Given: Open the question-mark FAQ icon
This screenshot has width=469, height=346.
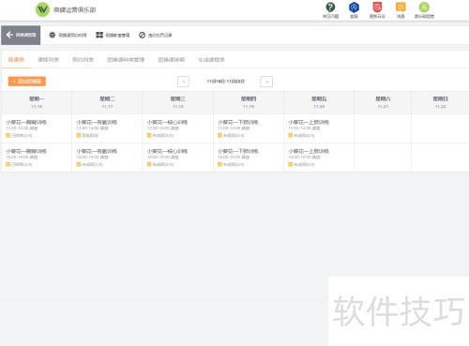Looking at the screenshot, I should (330, 8).
